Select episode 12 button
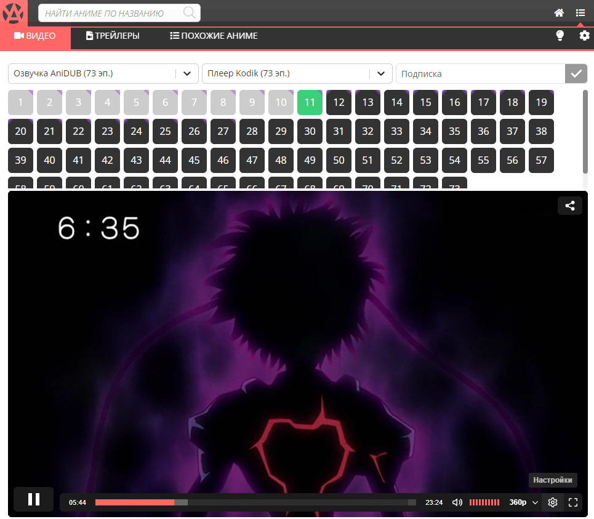This screenshot has width=594, height=519. pyautogui.click(x=339, y=103)
